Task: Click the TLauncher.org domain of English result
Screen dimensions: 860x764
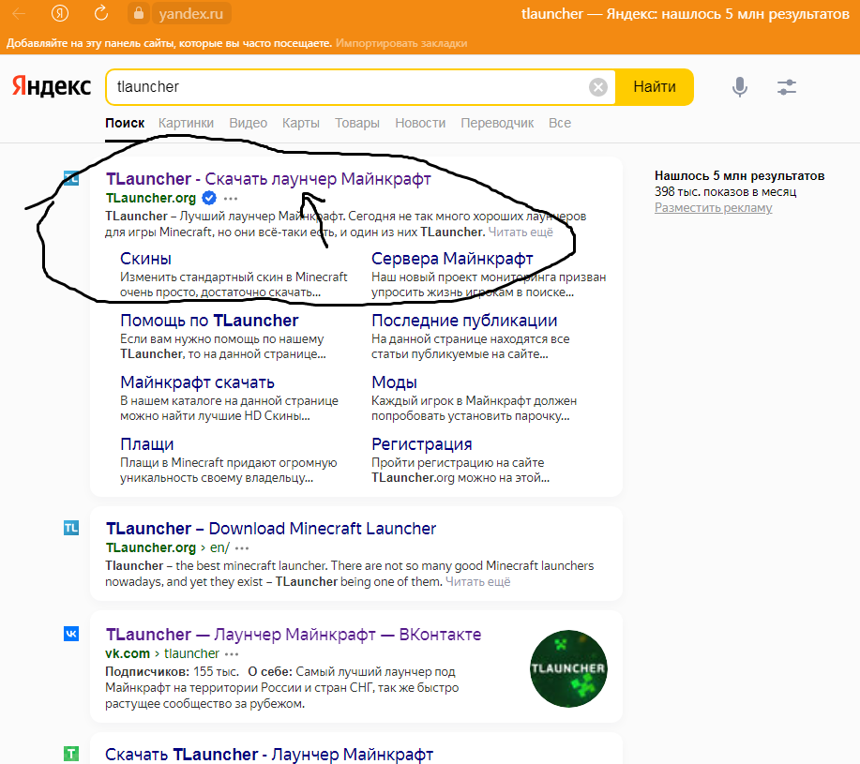Action: (151, 547)
